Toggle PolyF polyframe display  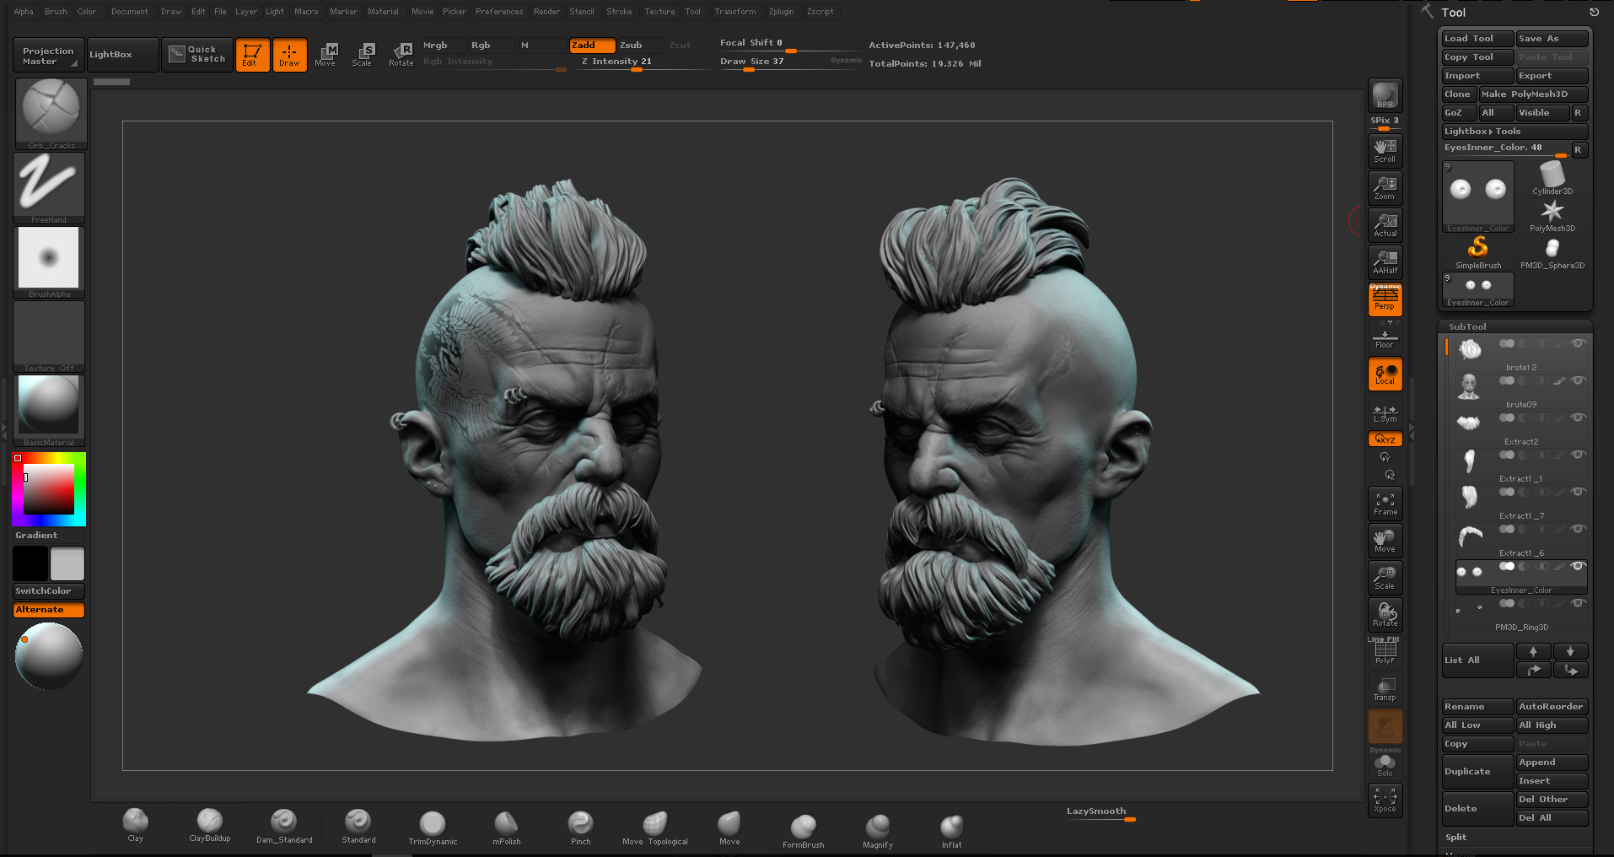(1385, 652)
